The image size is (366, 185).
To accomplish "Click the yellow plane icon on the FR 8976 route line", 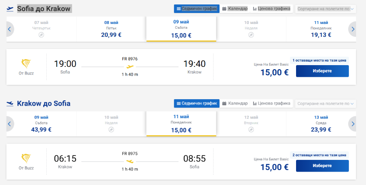I will (130, 67).
